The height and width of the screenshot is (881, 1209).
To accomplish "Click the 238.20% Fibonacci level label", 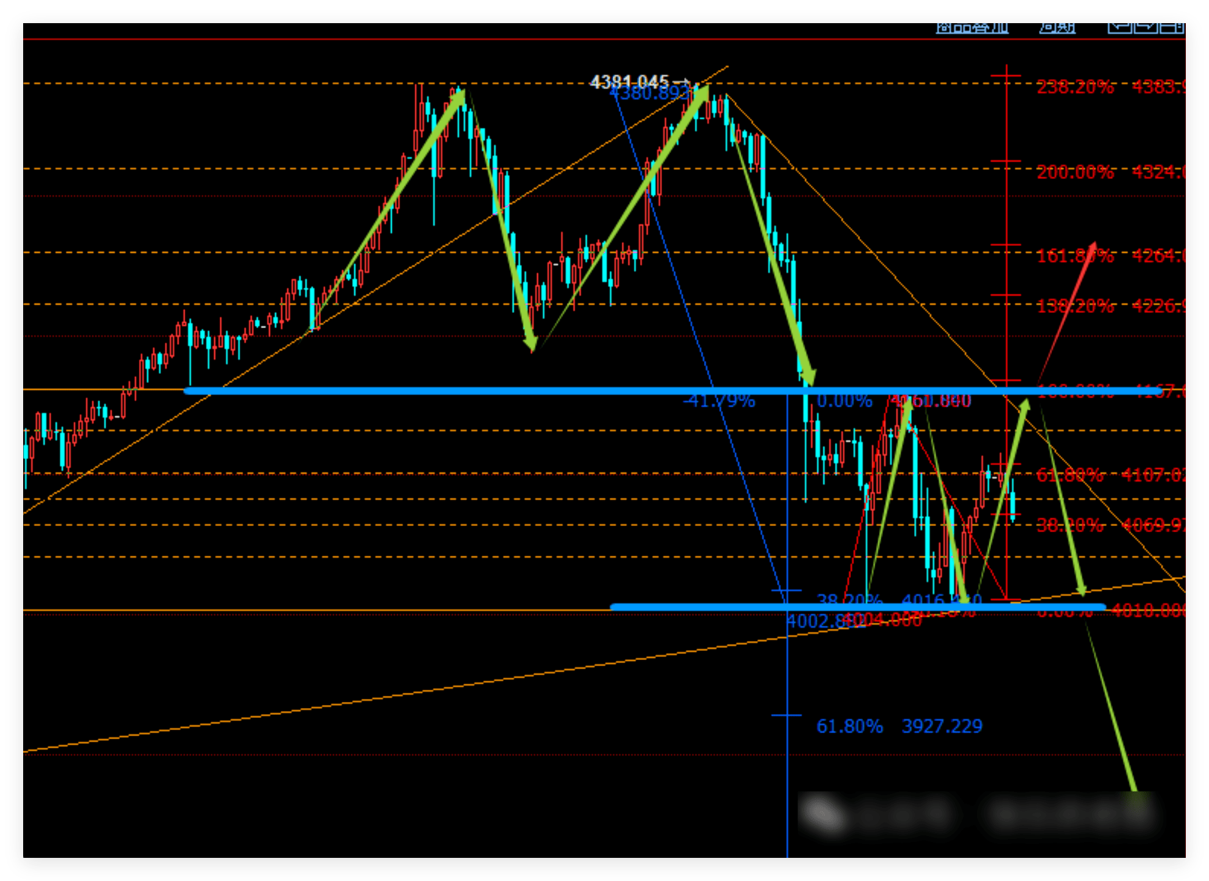I will click(1075, 87).
